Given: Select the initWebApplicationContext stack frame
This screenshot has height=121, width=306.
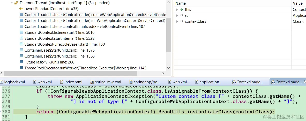Looking at the screenshot, I should click(95, 21).
